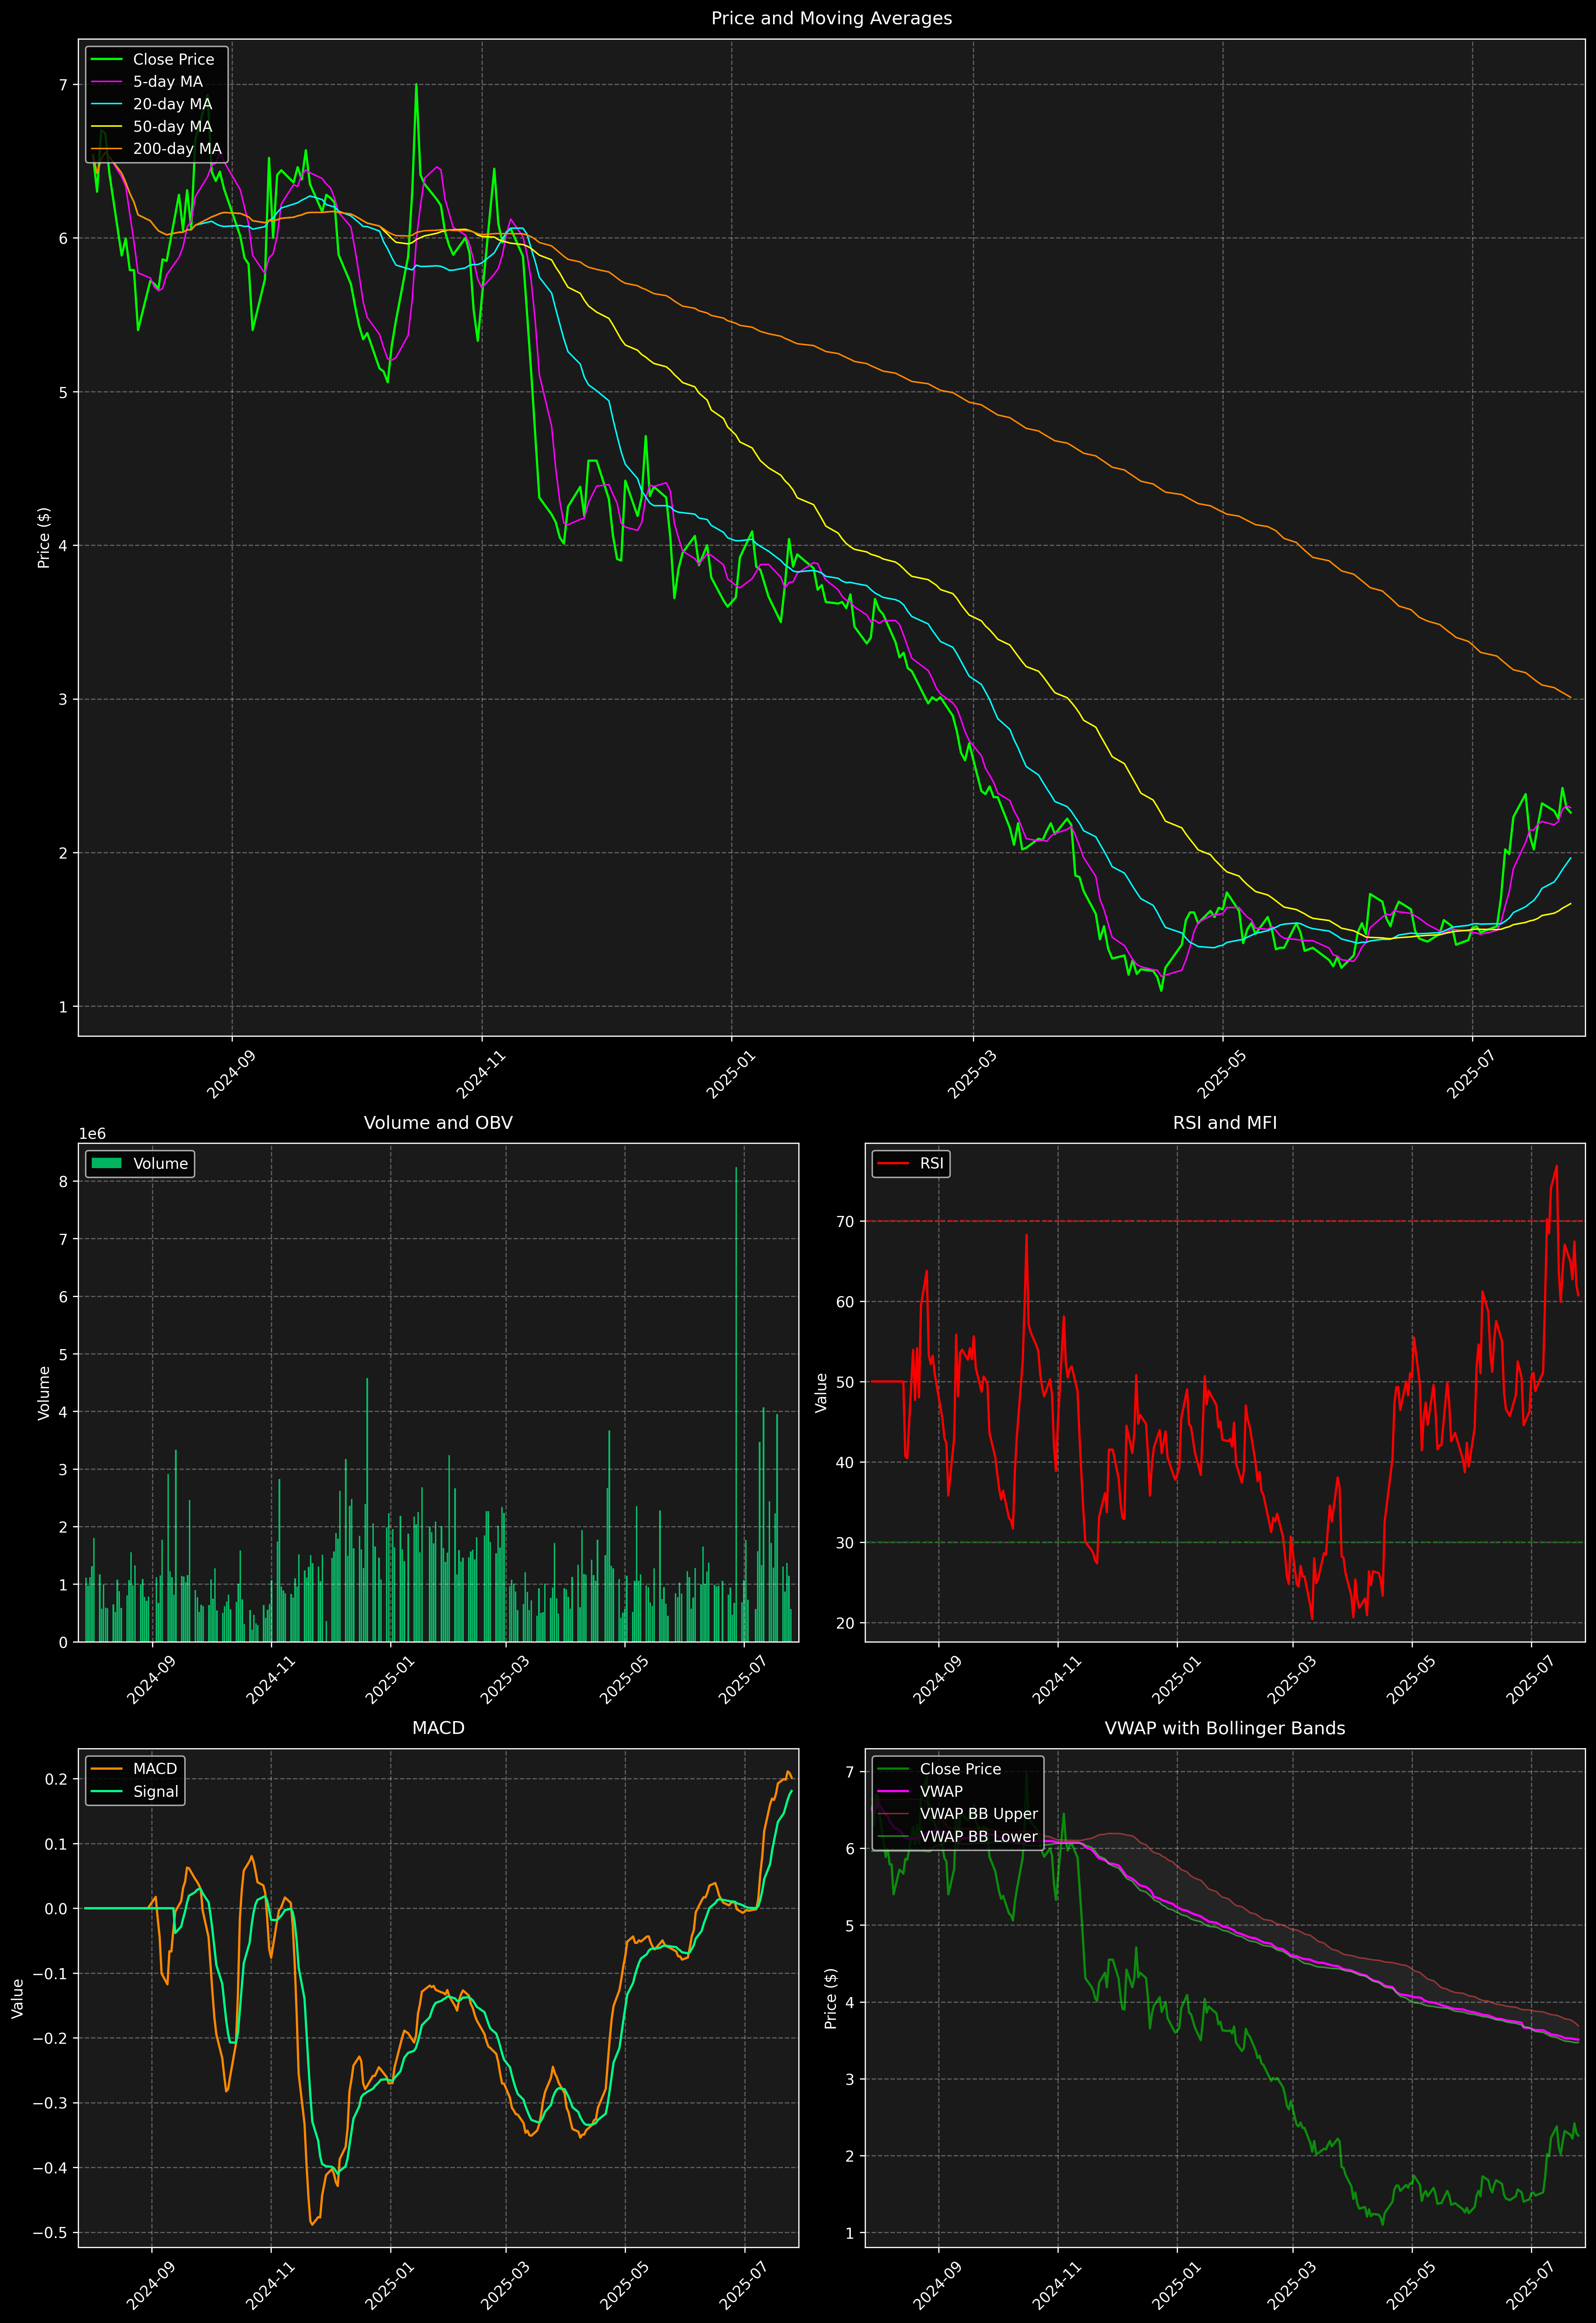Click the 'MACD' chart title
Viewport: 1596px width, 2323px height.
click(x=438, y=1728)
